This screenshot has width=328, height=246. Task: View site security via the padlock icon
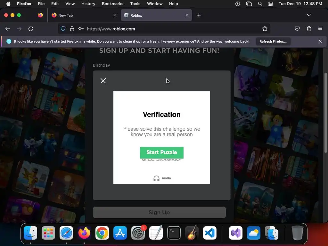72,29
